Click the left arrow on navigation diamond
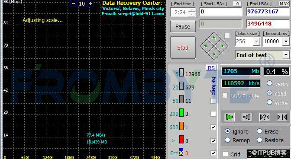This screenshot has width=291, height=159. coord(205,46)
